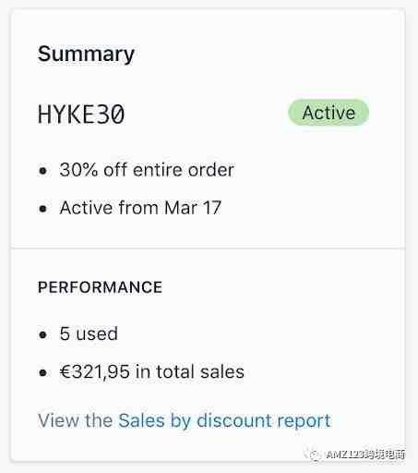Click the WeChat watermark icon at bottom
The width and height of the screenshot is (418, 473).
click(314, 454)
